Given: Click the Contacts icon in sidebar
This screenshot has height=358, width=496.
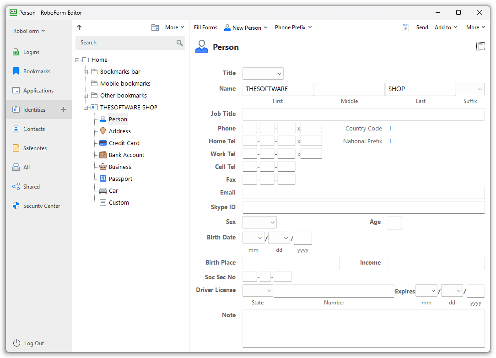Looking at the screenshot, I should pyautogui.click(x=16, y=129).
